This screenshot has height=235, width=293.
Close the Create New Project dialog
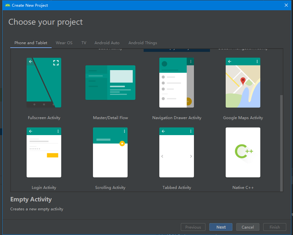pos(286,5)
